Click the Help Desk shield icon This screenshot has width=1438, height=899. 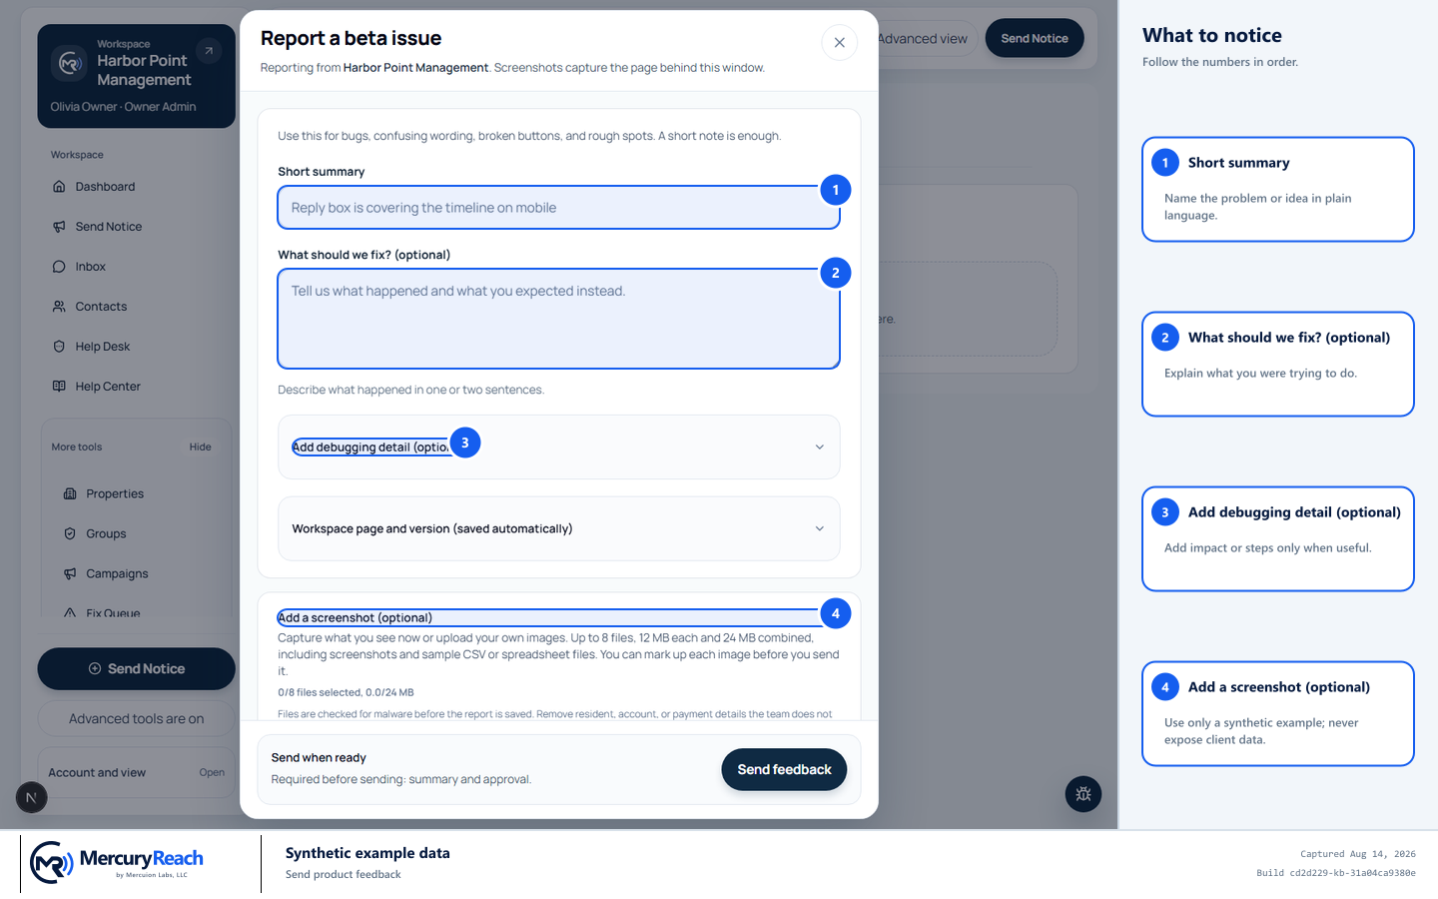pos(59,347)
